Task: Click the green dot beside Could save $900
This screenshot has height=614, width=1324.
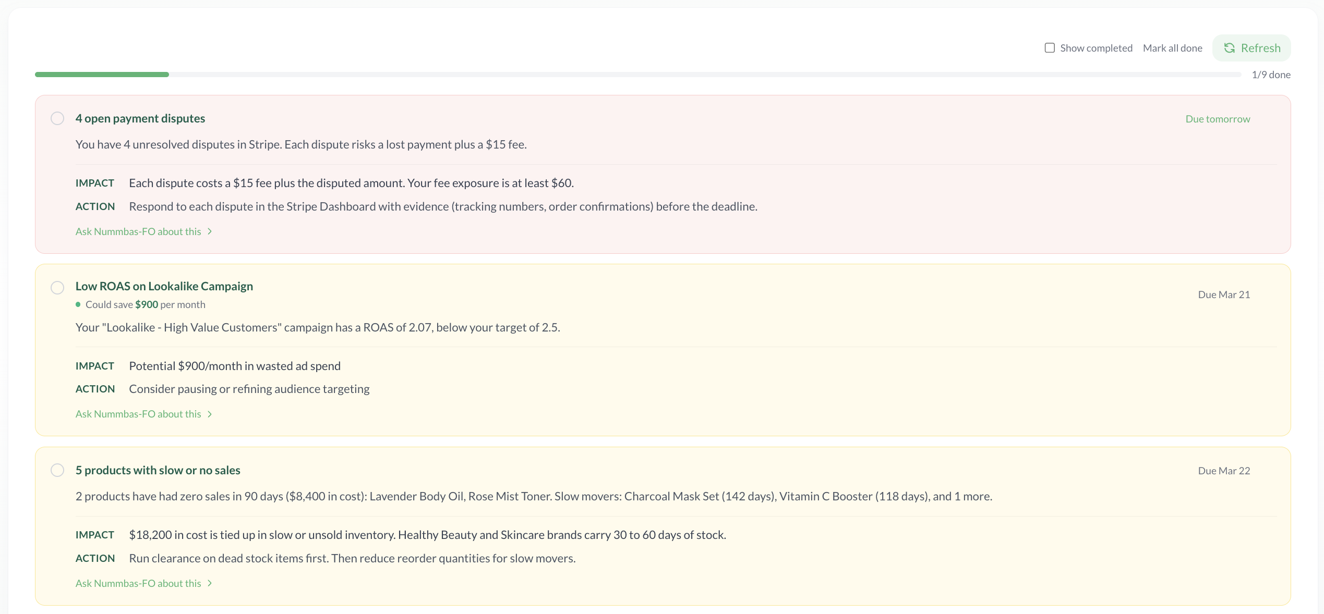Action: point(78,304)
